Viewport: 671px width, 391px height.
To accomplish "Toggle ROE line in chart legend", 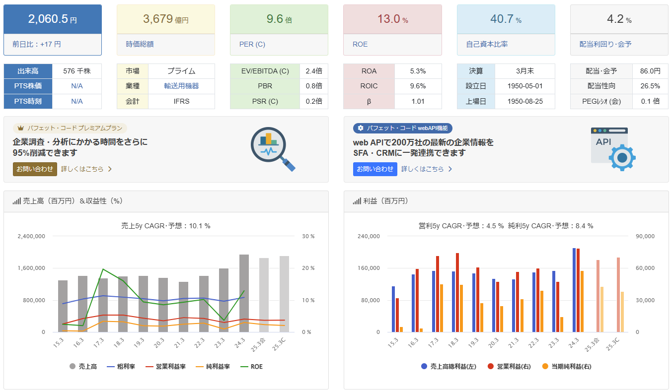I will (x=251, y=367).
